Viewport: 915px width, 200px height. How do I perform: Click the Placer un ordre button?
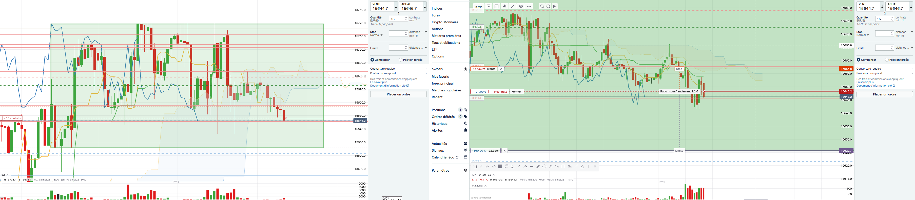click(x=398, y=94)
